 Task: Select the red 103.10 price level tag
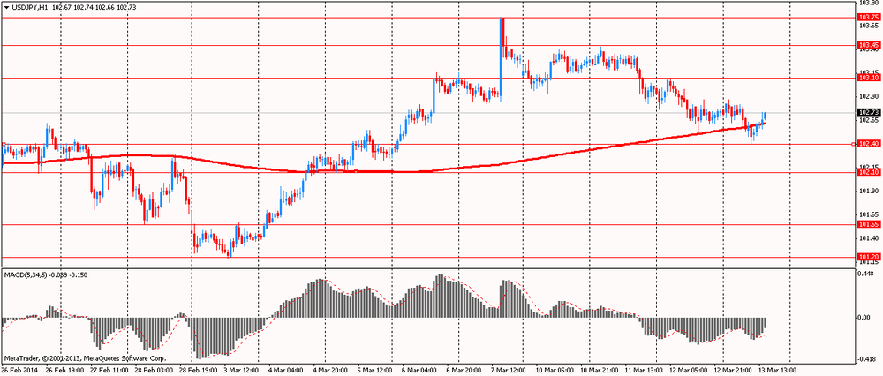click(x=868, y=78)
